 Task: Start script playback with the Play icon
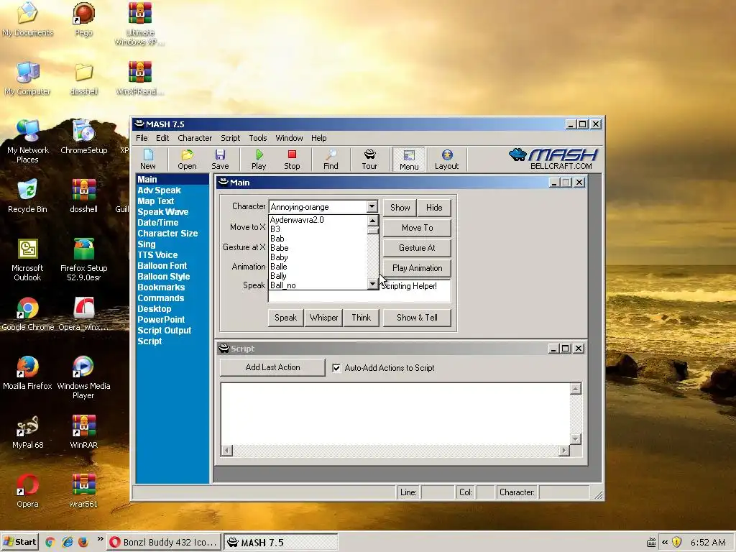point(259,159)
